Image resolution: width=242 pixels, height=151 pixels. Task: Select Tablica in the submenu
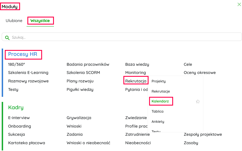pyautogui.click(x=158, y=111)
